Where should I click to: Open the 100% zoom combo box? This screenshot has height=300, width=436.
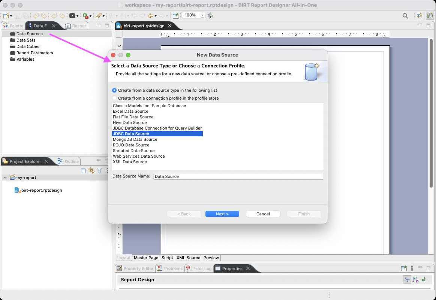[x=193, y=15]
